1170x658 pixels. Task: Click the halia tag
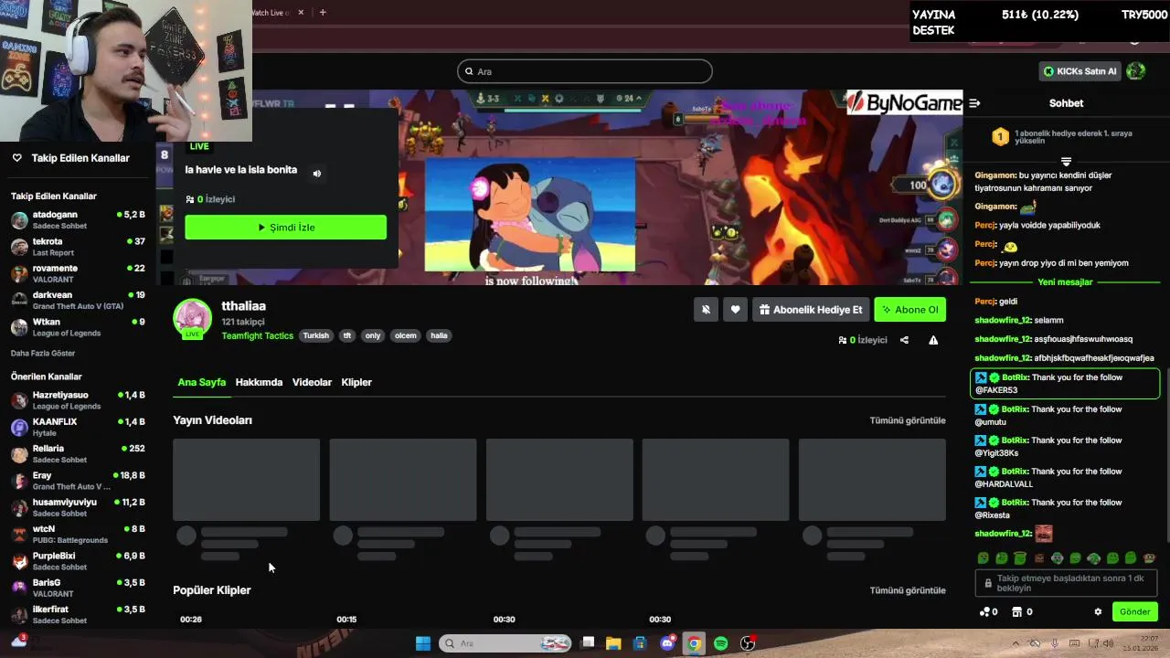click(440, 335)
